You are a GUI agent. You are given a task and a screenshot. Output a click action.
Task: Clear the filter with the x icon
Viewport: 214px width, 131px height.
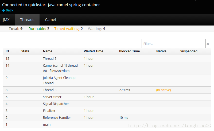pyautogui.click(x=208, y=44)
